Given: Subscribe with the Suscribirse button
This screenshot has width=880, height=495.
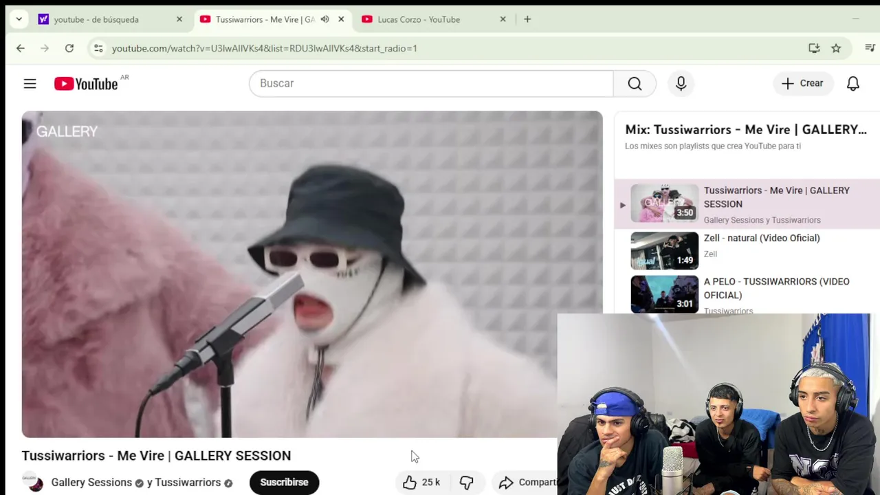Looking at the screenshot, I should pyautogui.click(x=284, y=483).
